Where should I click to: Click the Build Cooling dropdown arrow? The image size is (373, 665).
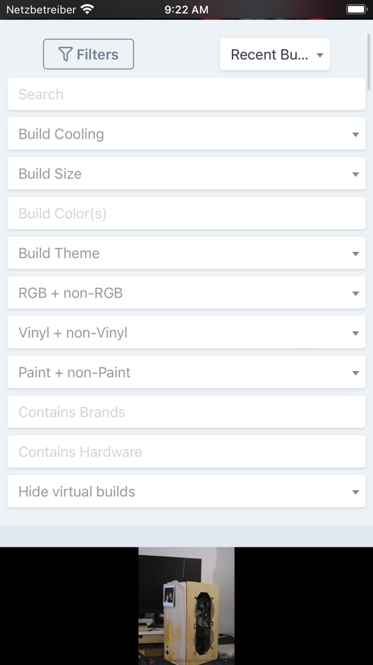coord(356,134)
